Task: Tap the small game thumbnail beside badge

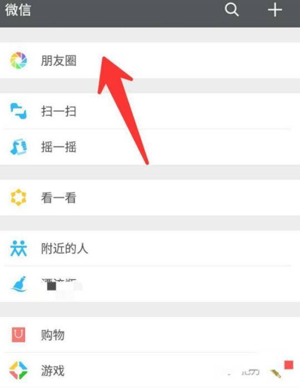Action: tap(276, 374)
